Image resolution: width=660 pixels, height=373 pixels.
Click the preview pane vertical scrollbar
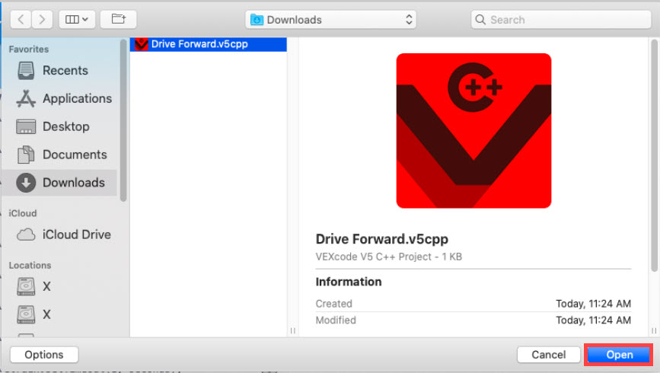(654, 156)
